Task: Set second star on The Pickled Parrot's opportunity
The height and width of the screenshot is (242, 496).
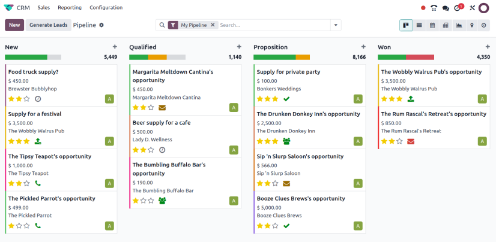Action: point(19,226)
